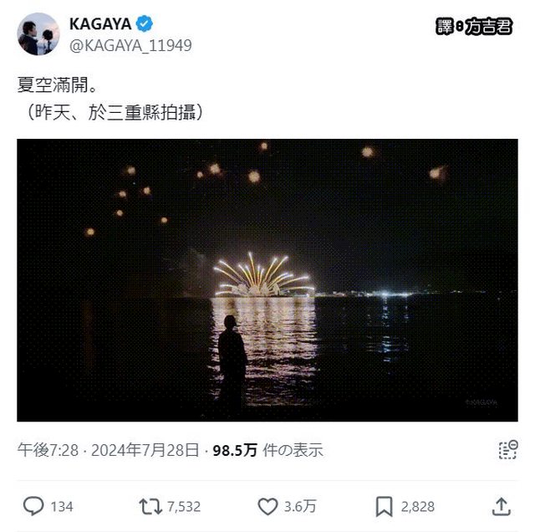Click the 2,828 bookmarks count

point(418,506)
